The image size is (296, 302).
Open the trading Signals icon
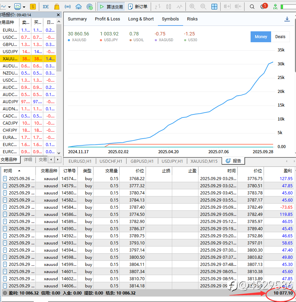[x=68, y=7]
